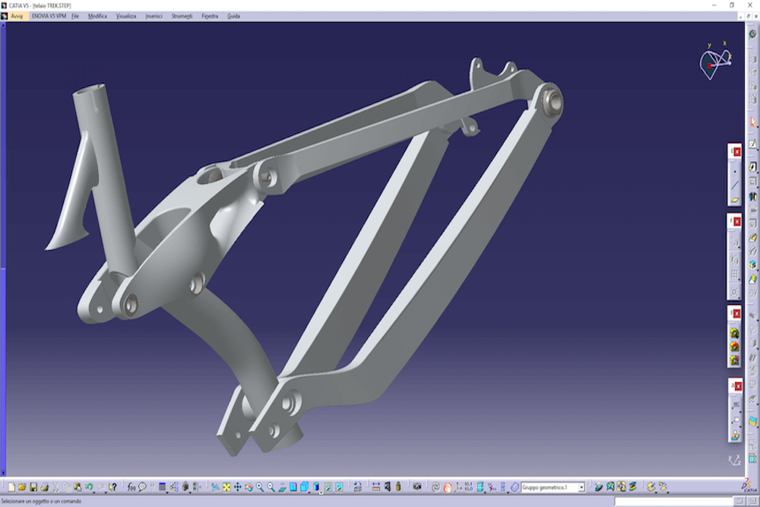Close the bottom floating toolbar on the right
This screenshot has width=760, height=507.
[737, 386]
